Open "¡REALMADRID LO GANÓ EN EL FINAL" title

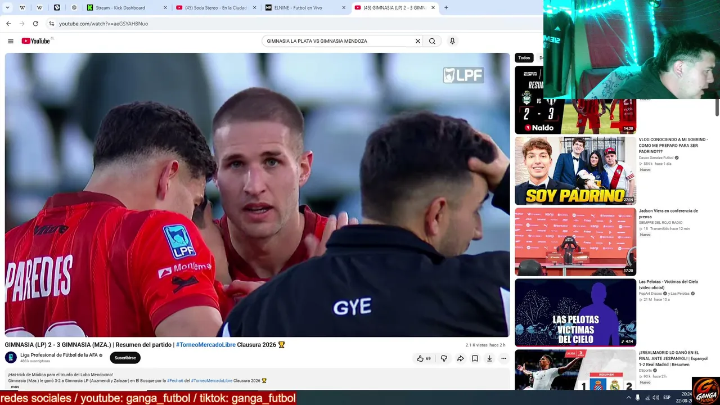673,358
